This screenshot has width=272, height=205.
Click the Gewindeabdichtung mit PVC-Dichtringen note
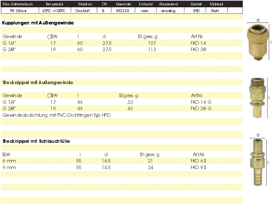[x=56, y=115]
